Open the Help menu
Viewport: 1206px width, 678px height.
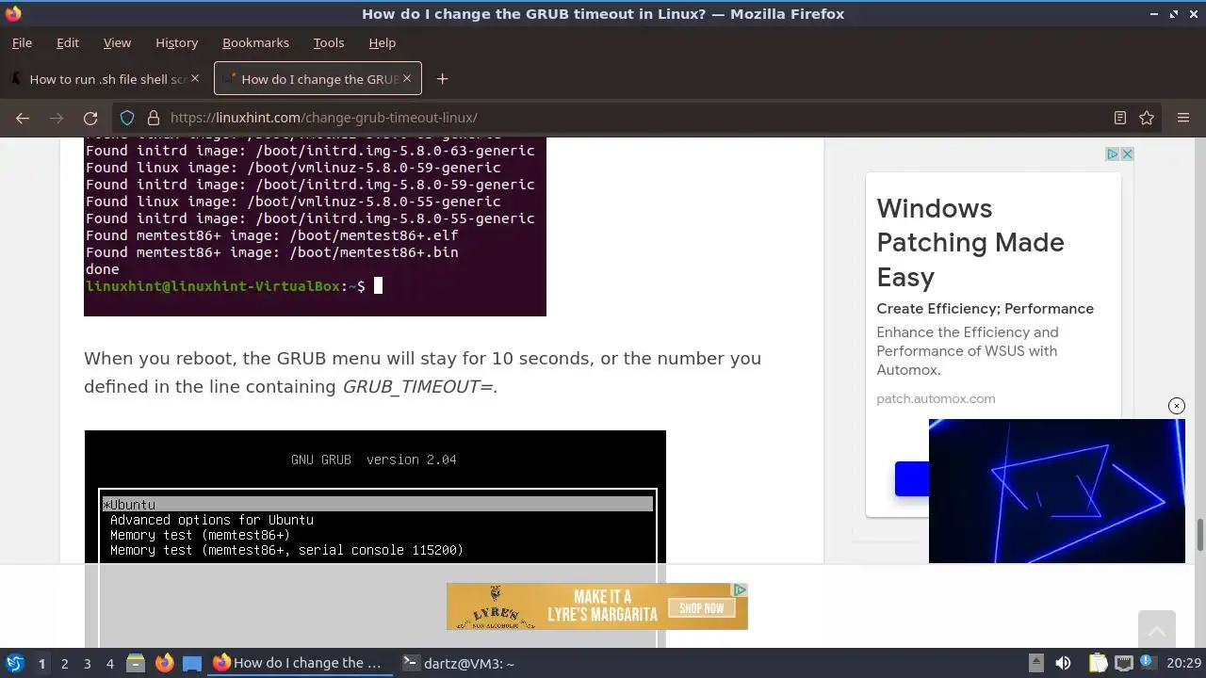[x=382, y=42]
